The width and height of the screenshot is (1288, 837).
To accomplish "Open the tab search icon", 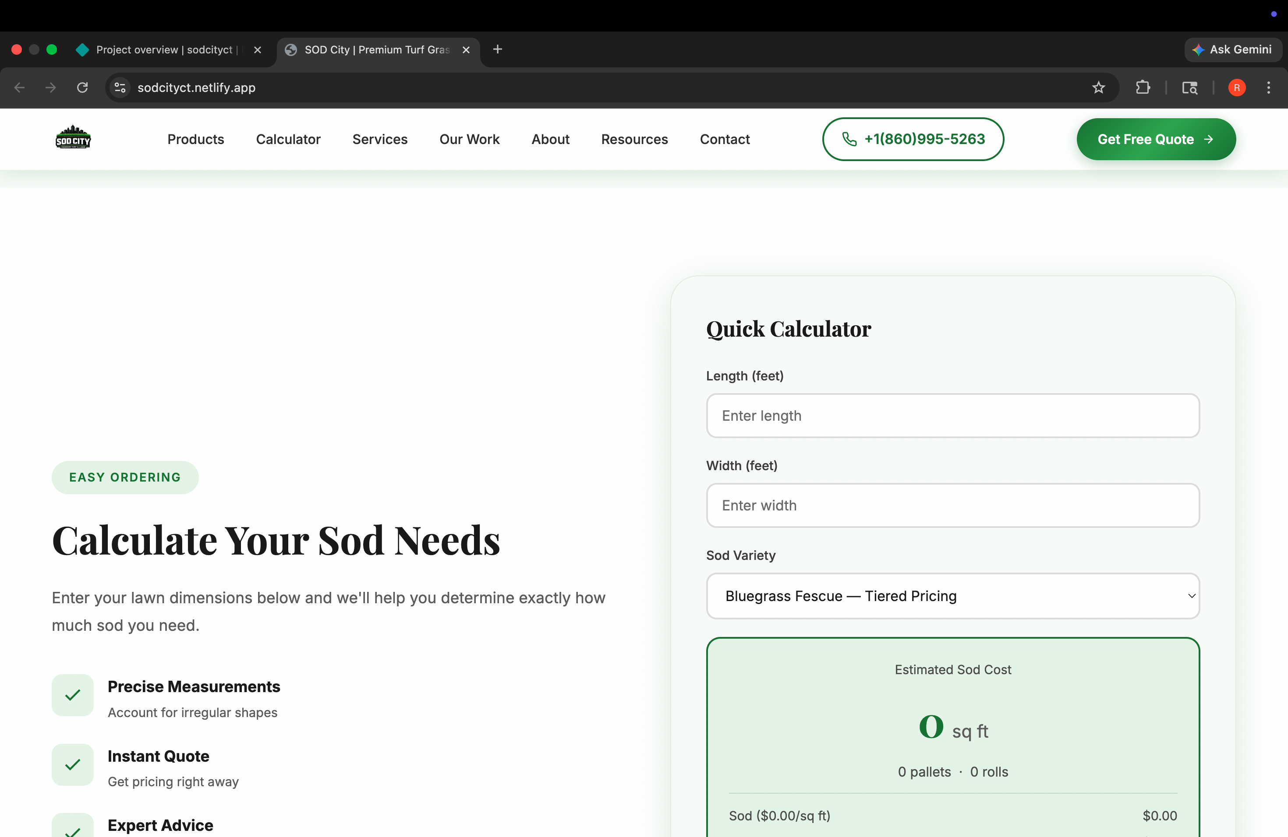I will 1189,88.
